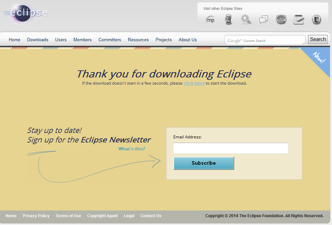Open the notepad-and-pen site icon
Image resolution: width=332 pixels, height=225 pixels.
coord(299,19)
